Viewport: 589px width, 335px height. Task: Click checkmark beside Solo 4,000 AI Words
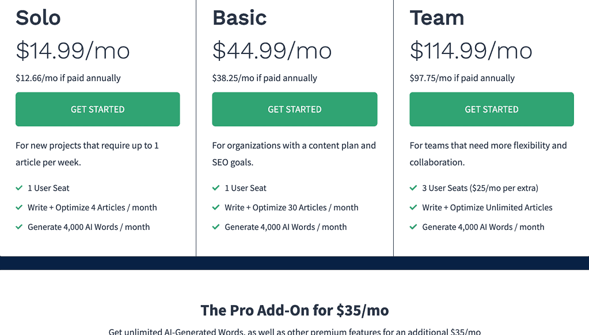click(x=20, y=227)
